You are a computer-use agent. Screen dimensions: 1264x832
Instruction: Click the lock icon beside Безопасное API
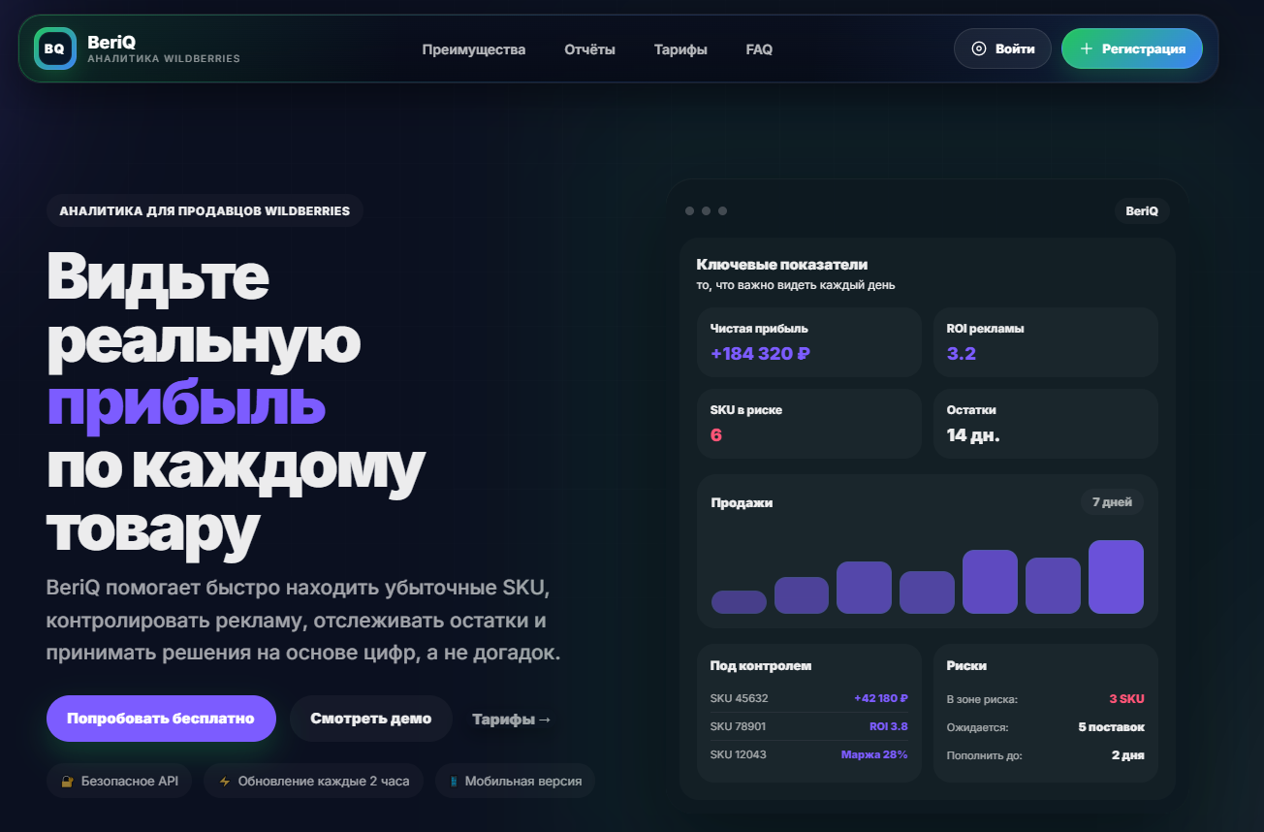pyautogui.click(x=67, y=781)
